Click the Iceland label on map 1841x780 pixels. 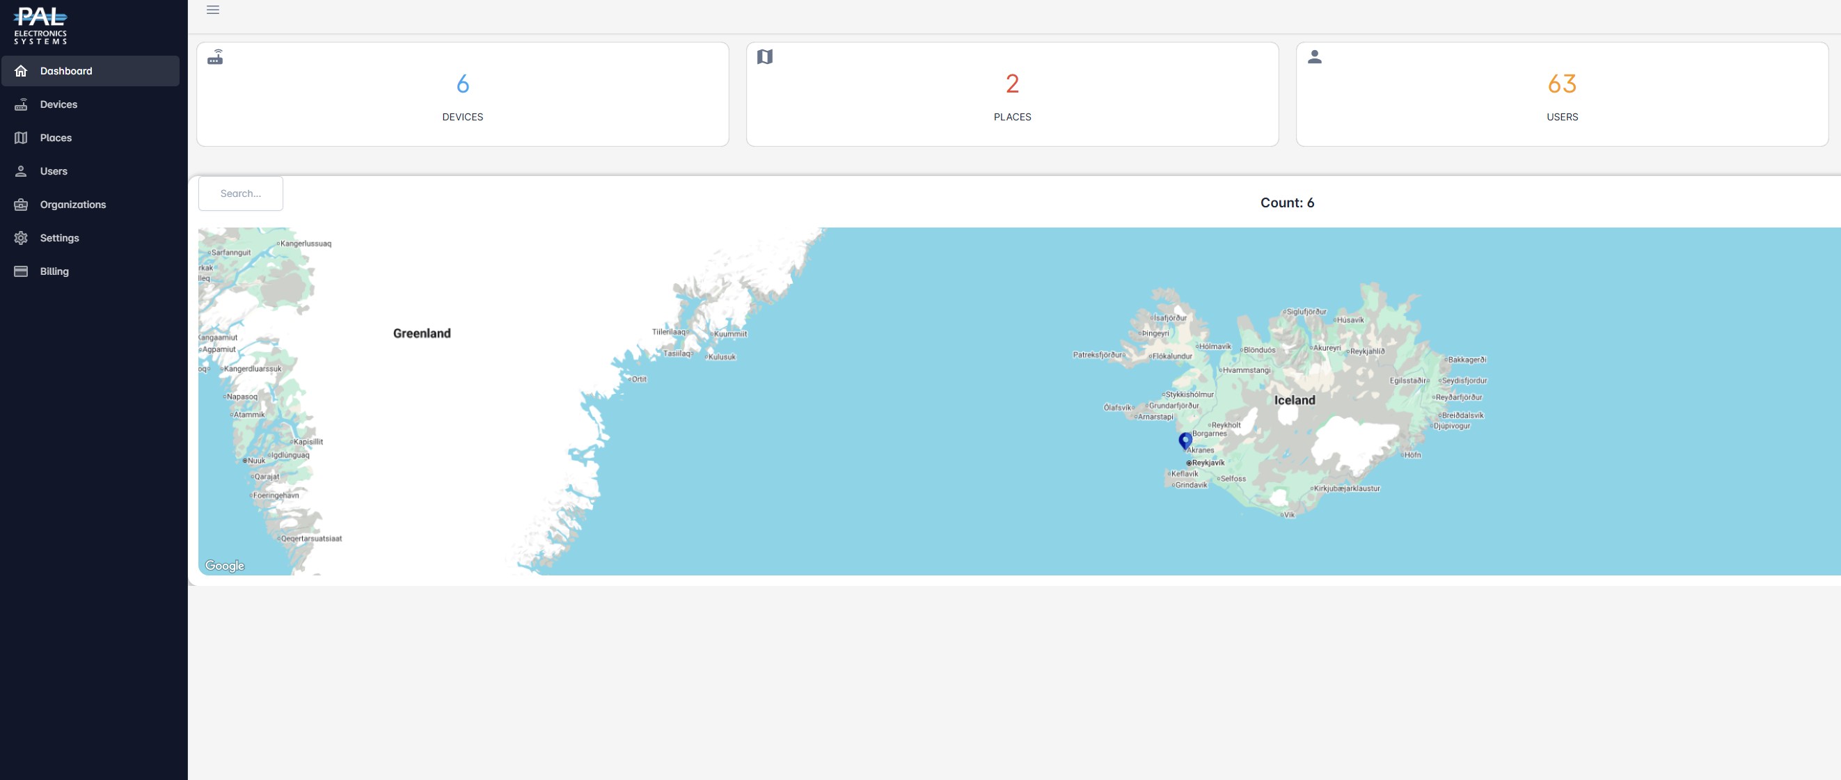tap(1295, 401)
